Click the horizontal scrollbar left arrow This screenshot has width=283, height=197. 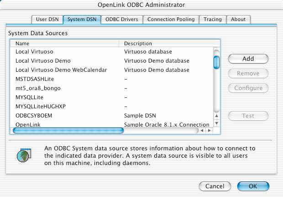[x=202, y=130]
